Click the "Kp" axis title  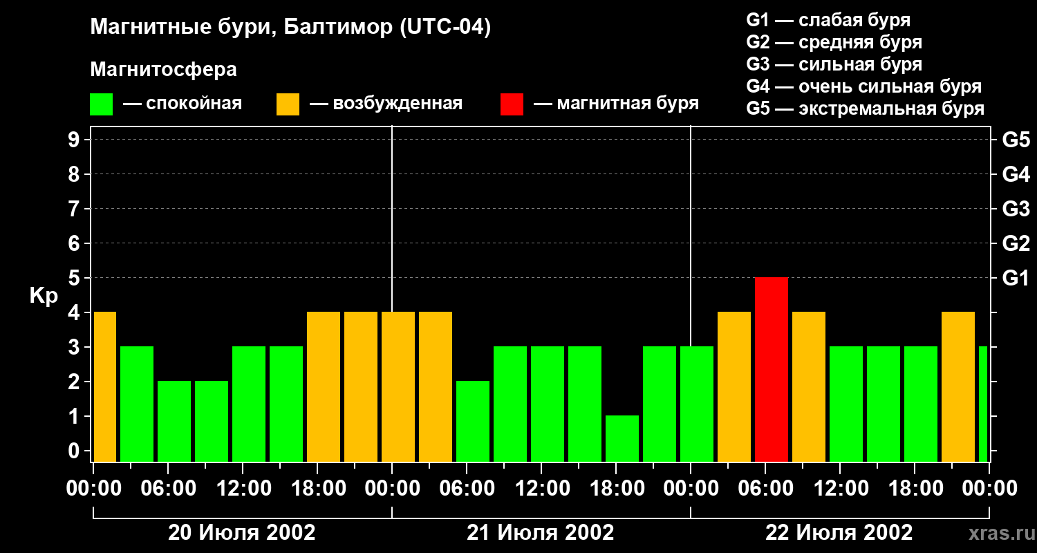(x=44, y=295)
